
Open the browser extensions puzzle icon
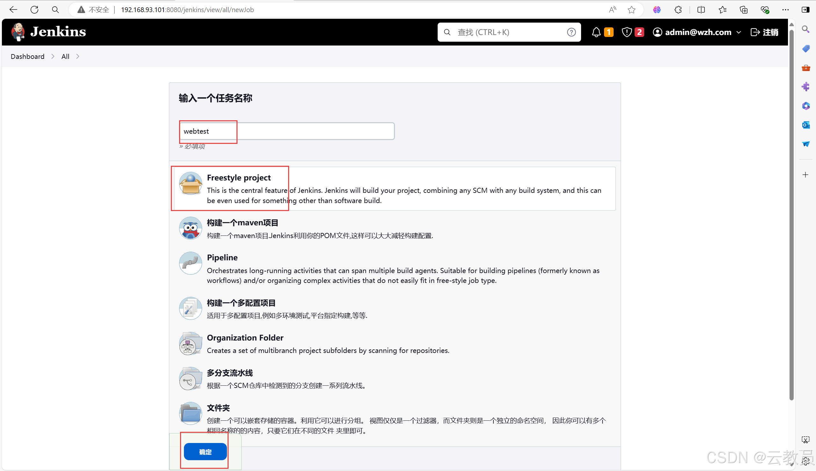click(x=678, y=10)
